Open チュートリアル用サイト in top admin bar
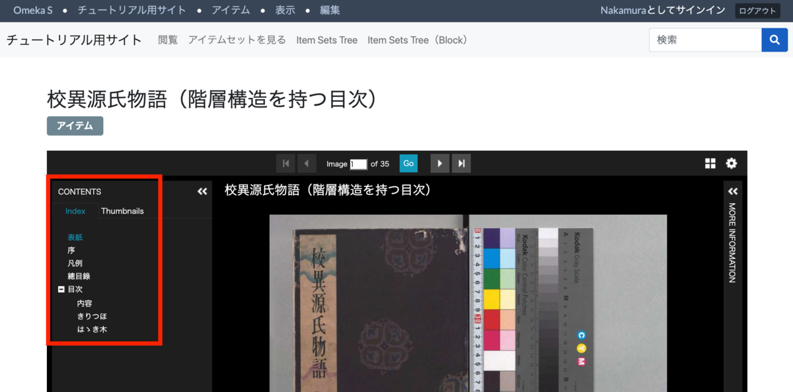 tap(132, 11)
